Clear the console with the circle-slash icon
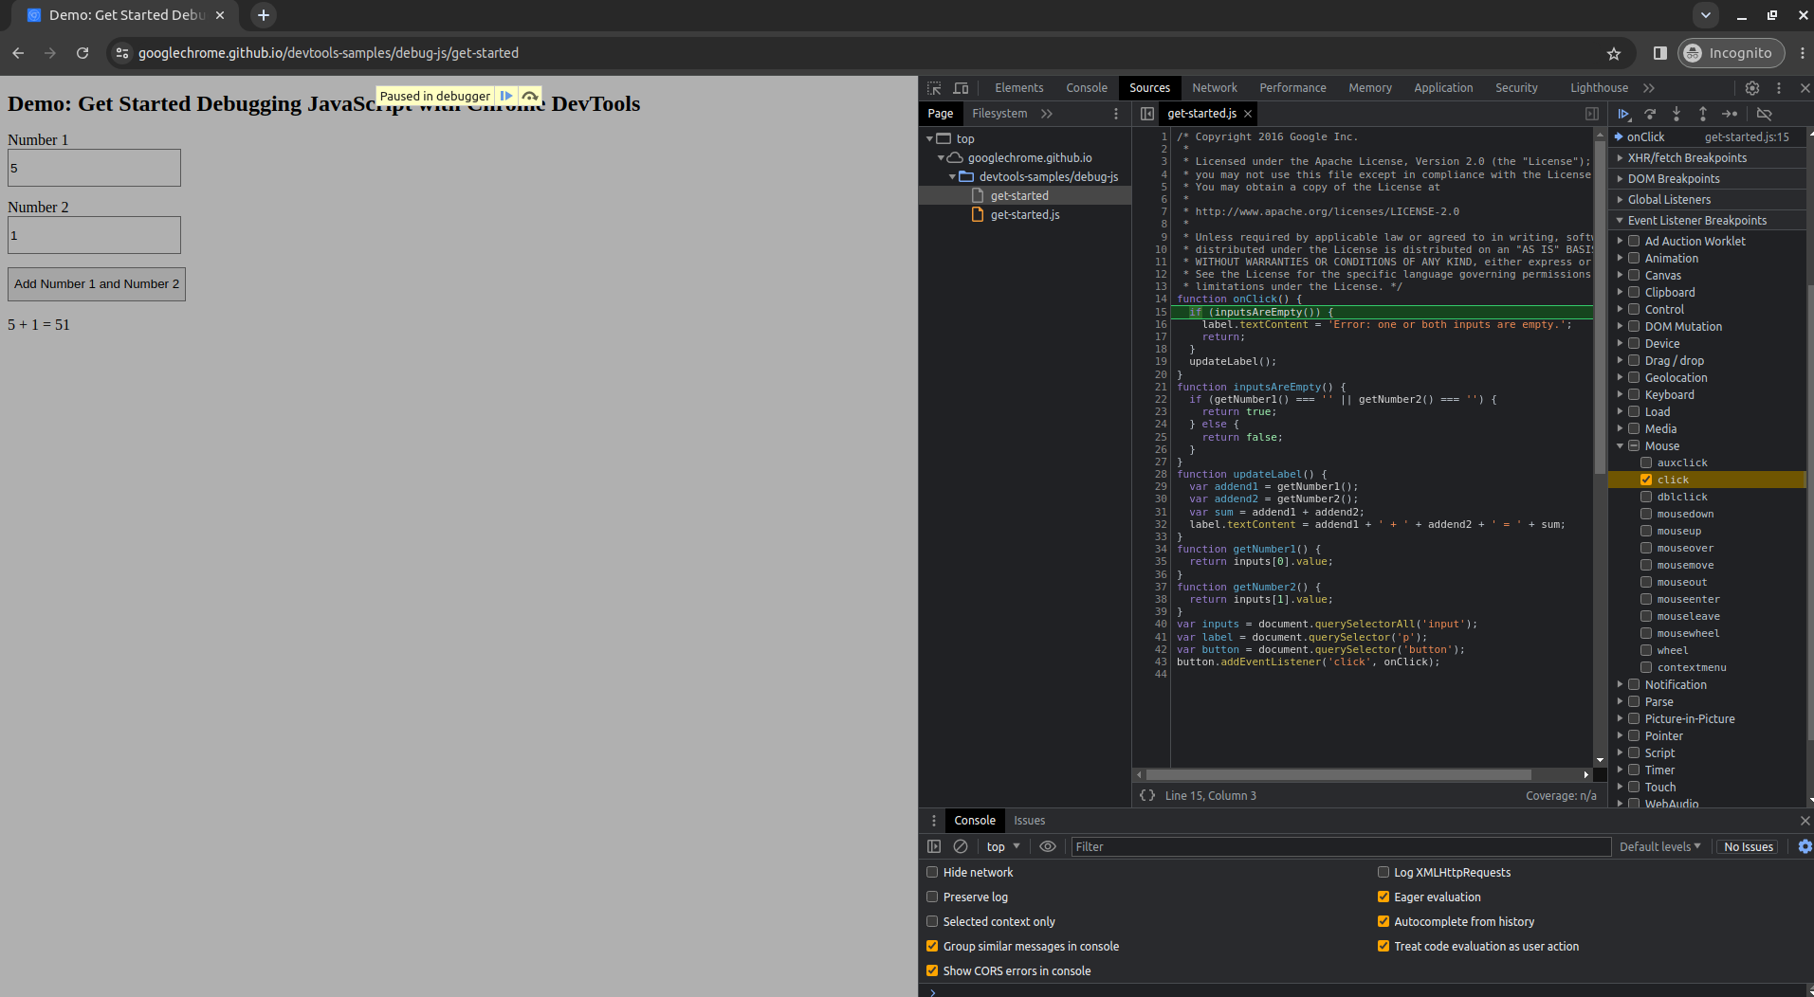Screen dimensions: 1814x997 tap(962, 846)
